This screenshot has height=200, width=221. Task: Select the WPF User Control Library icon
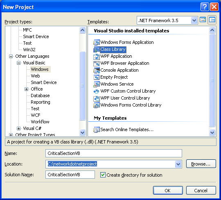click(97, 98)
